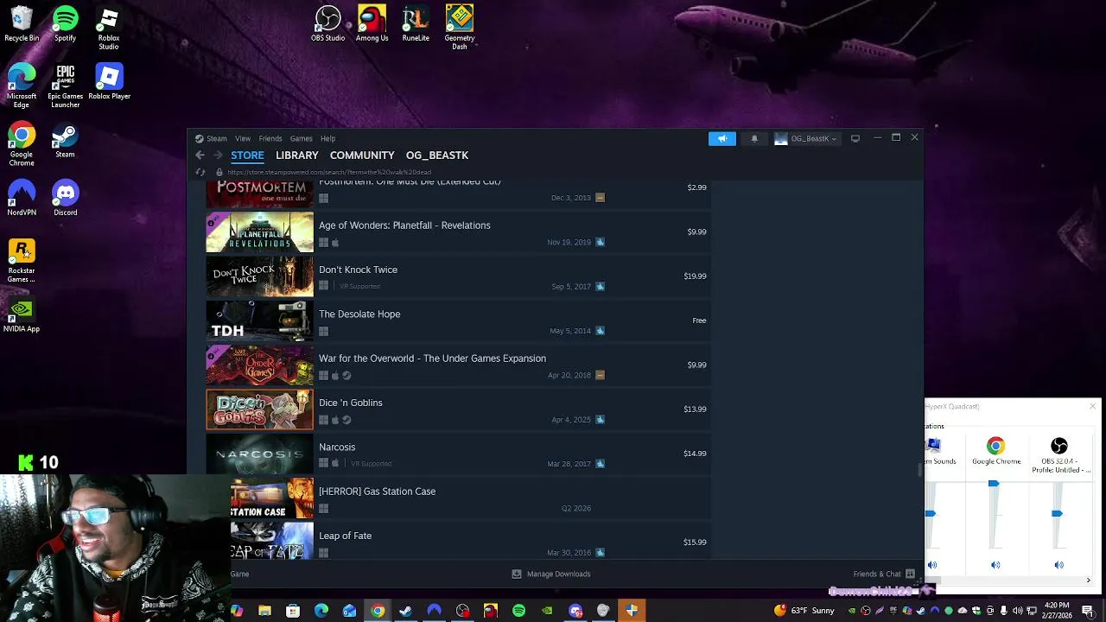Click The Desolate Hope thumbnail
Image resolution: width=1106 pixels, height=622 pixels.
click(260, 321)
